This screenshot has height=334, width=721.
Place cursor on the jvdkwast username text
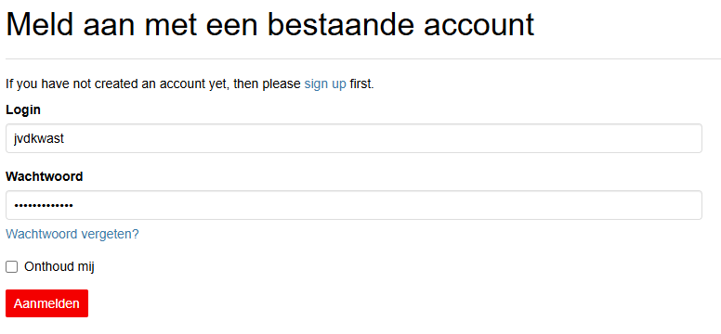tap(39, 139)
